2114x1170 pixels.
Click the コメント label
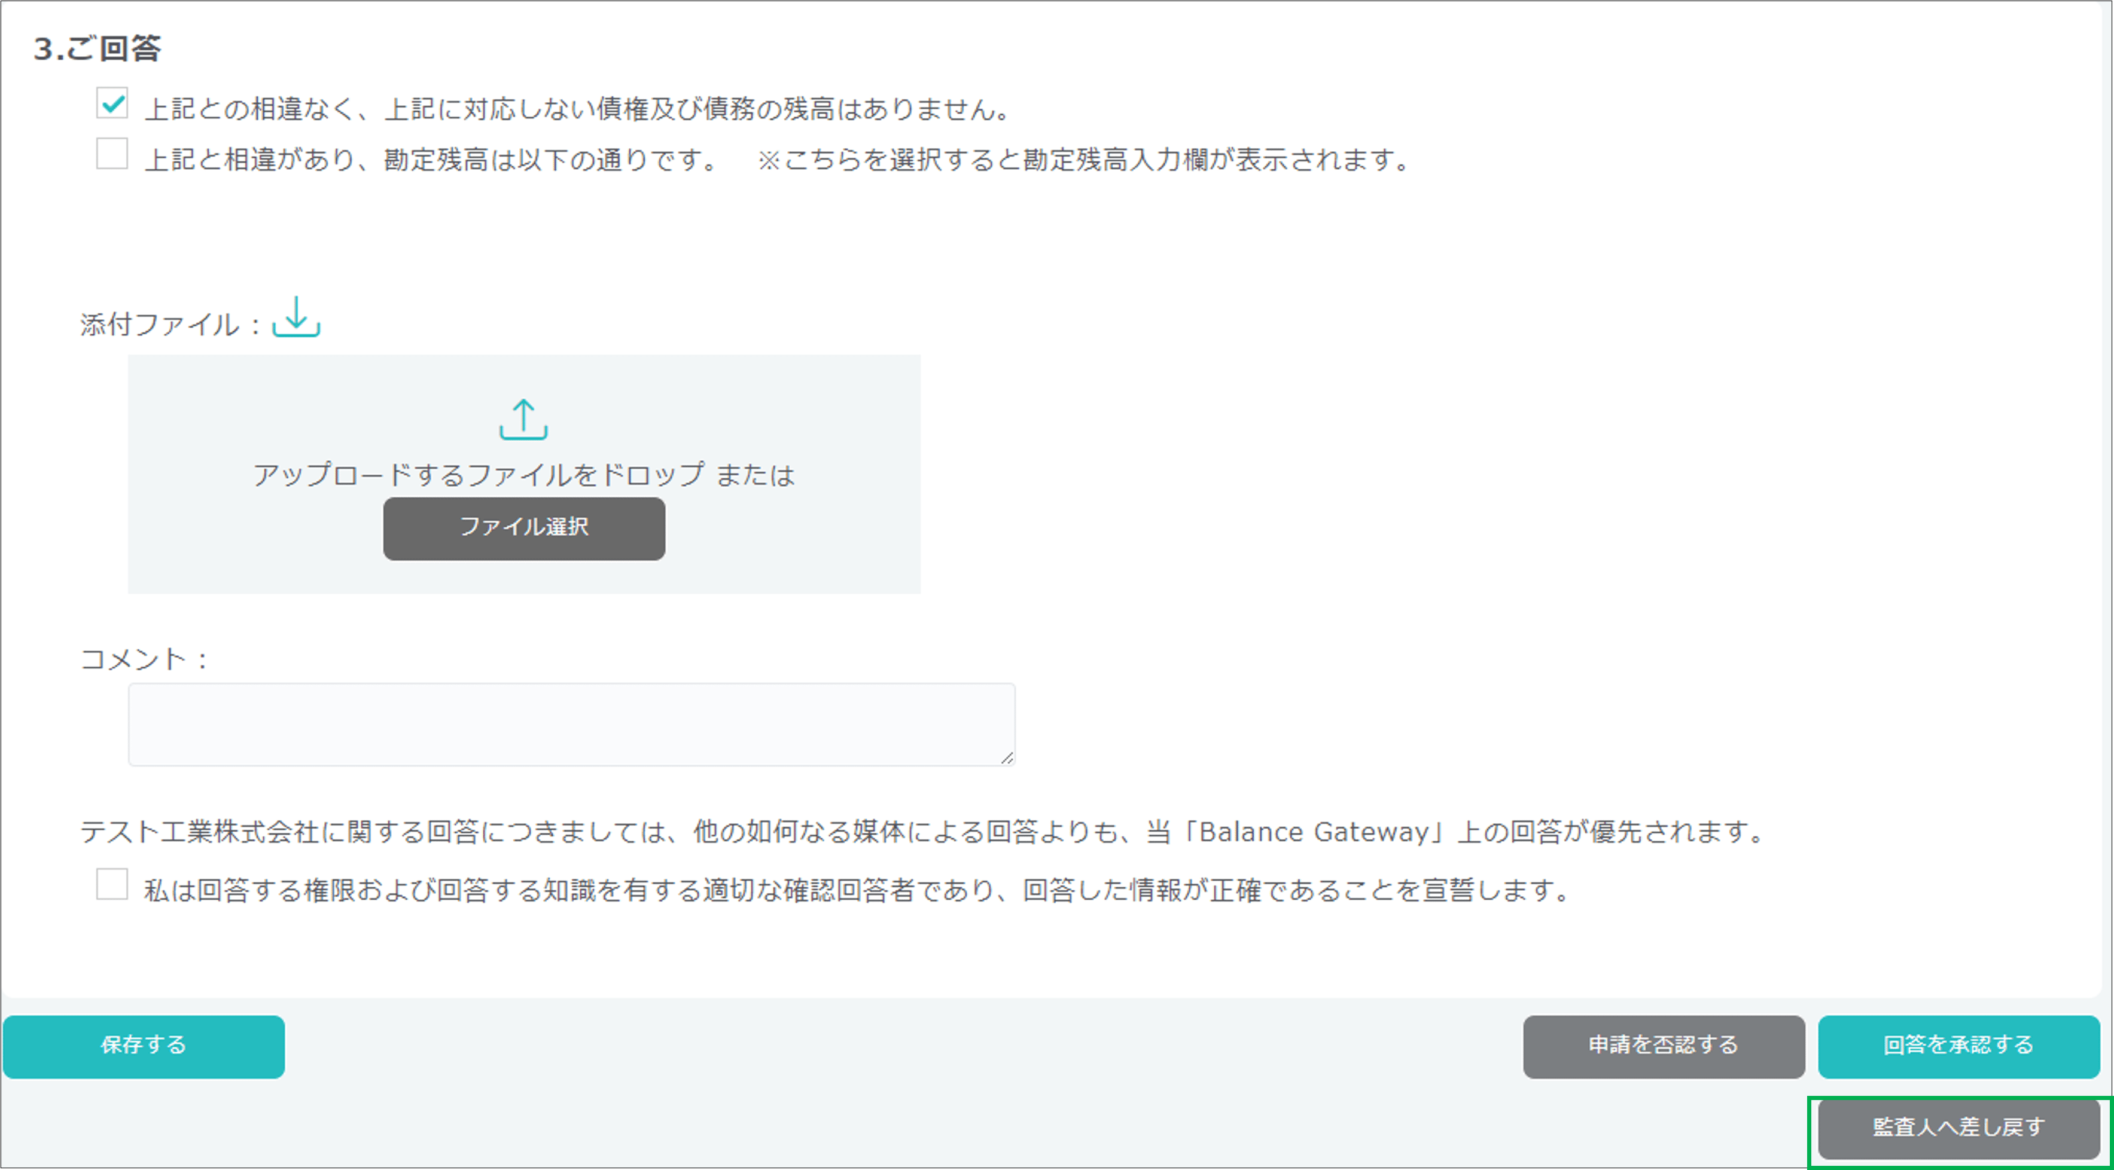coord(133,659)
